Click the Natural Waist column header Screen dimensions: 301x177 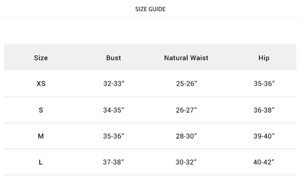point(186,58)
